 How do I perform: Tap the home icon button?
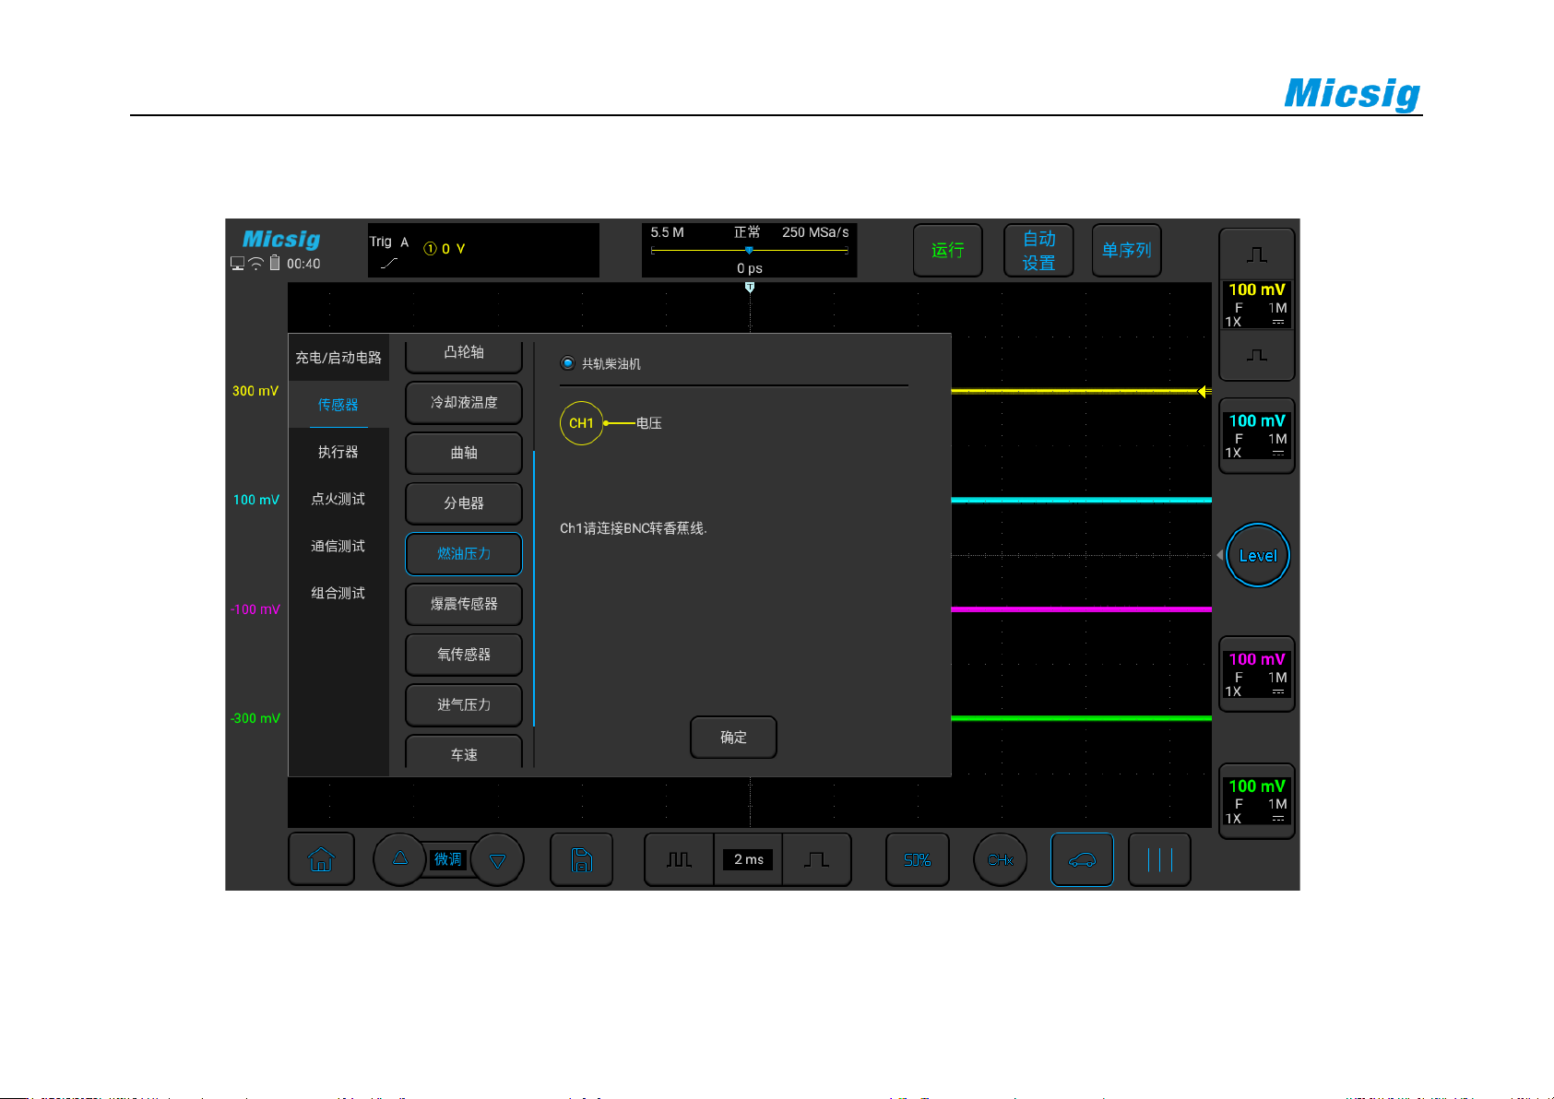[321, 859]
